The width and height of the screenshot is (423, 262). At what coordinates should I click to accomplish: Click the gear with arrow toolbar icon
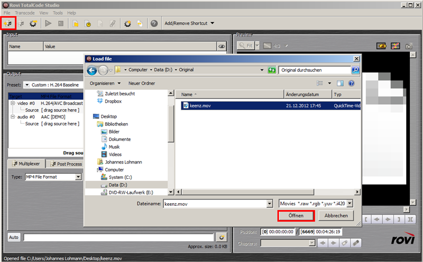click(33, 23)
